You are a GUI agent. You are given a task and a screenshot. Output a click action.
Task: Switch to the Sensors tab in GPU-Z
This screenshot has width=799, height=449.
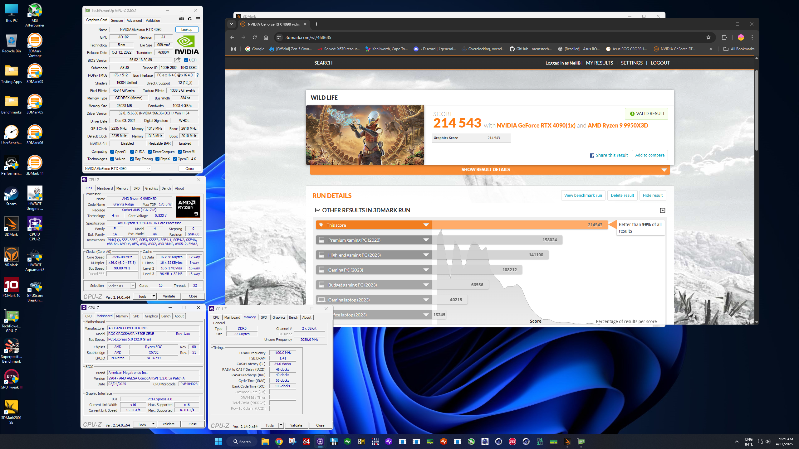pyautogui.click(x=117, y=21)
